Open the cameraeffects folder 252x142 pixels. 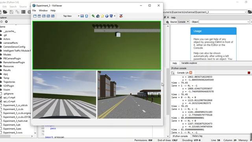pos(11,43)
